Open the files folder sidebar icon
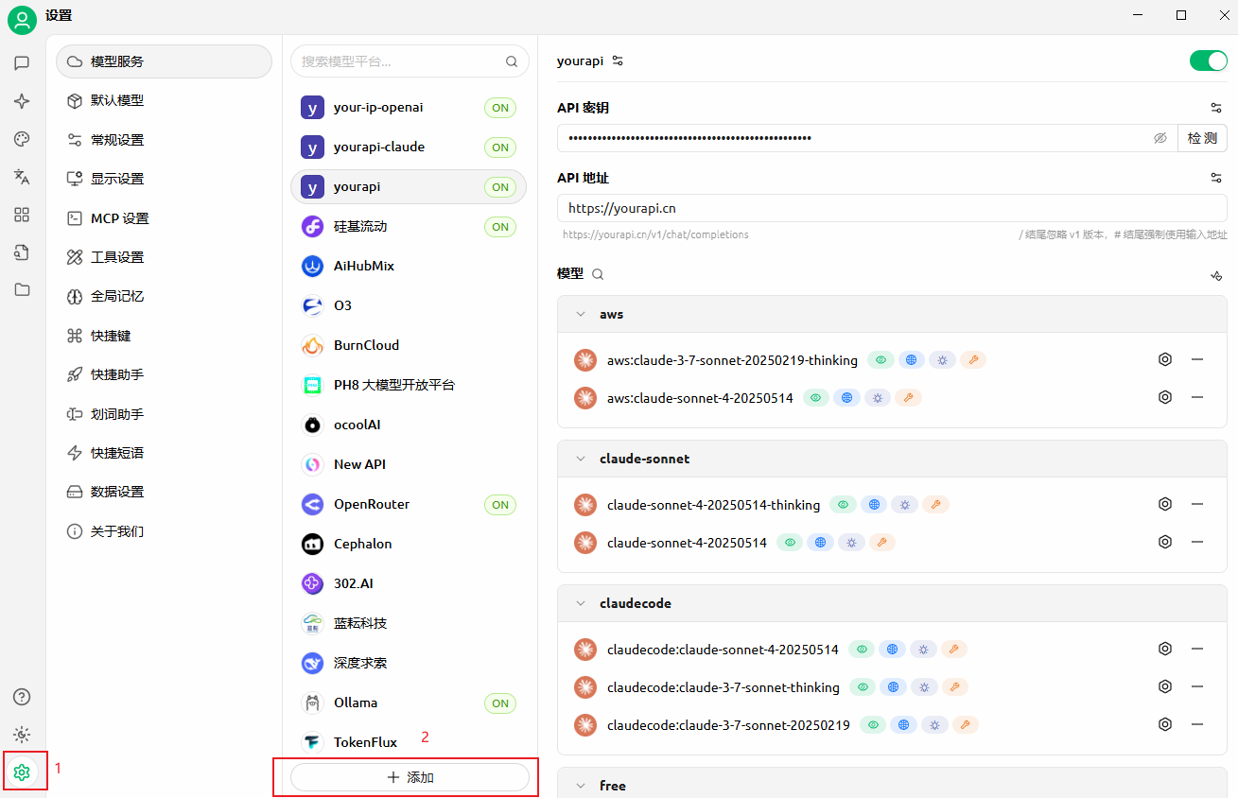 coord(22,290)
